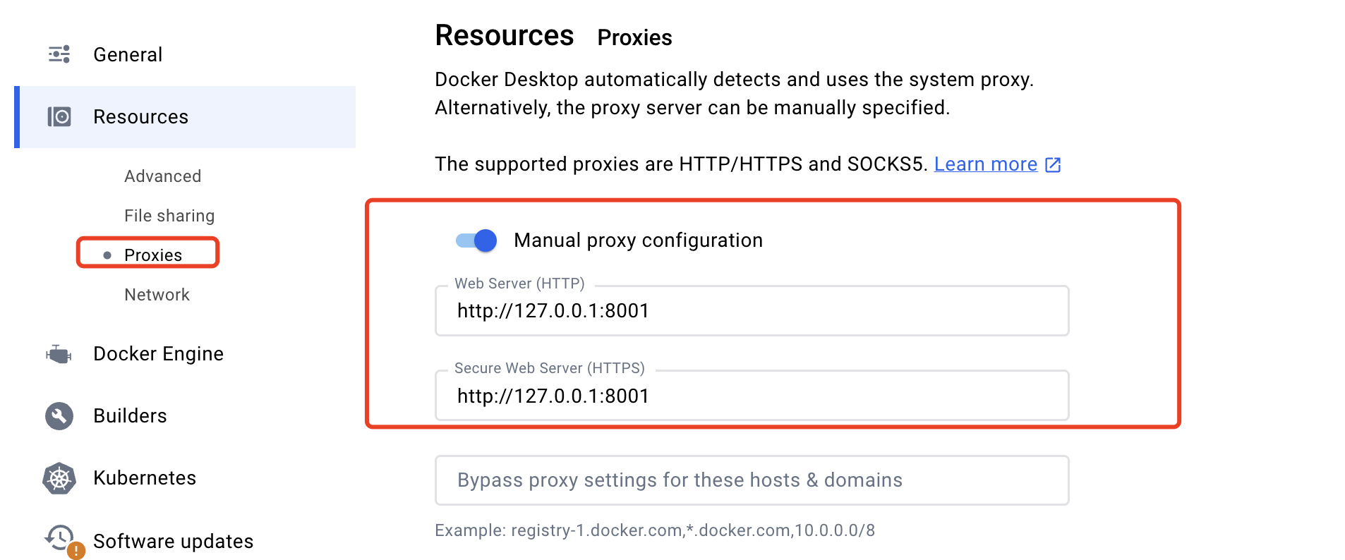
Task: Click the Resources disk icon
Action: (x=59, y=116)
